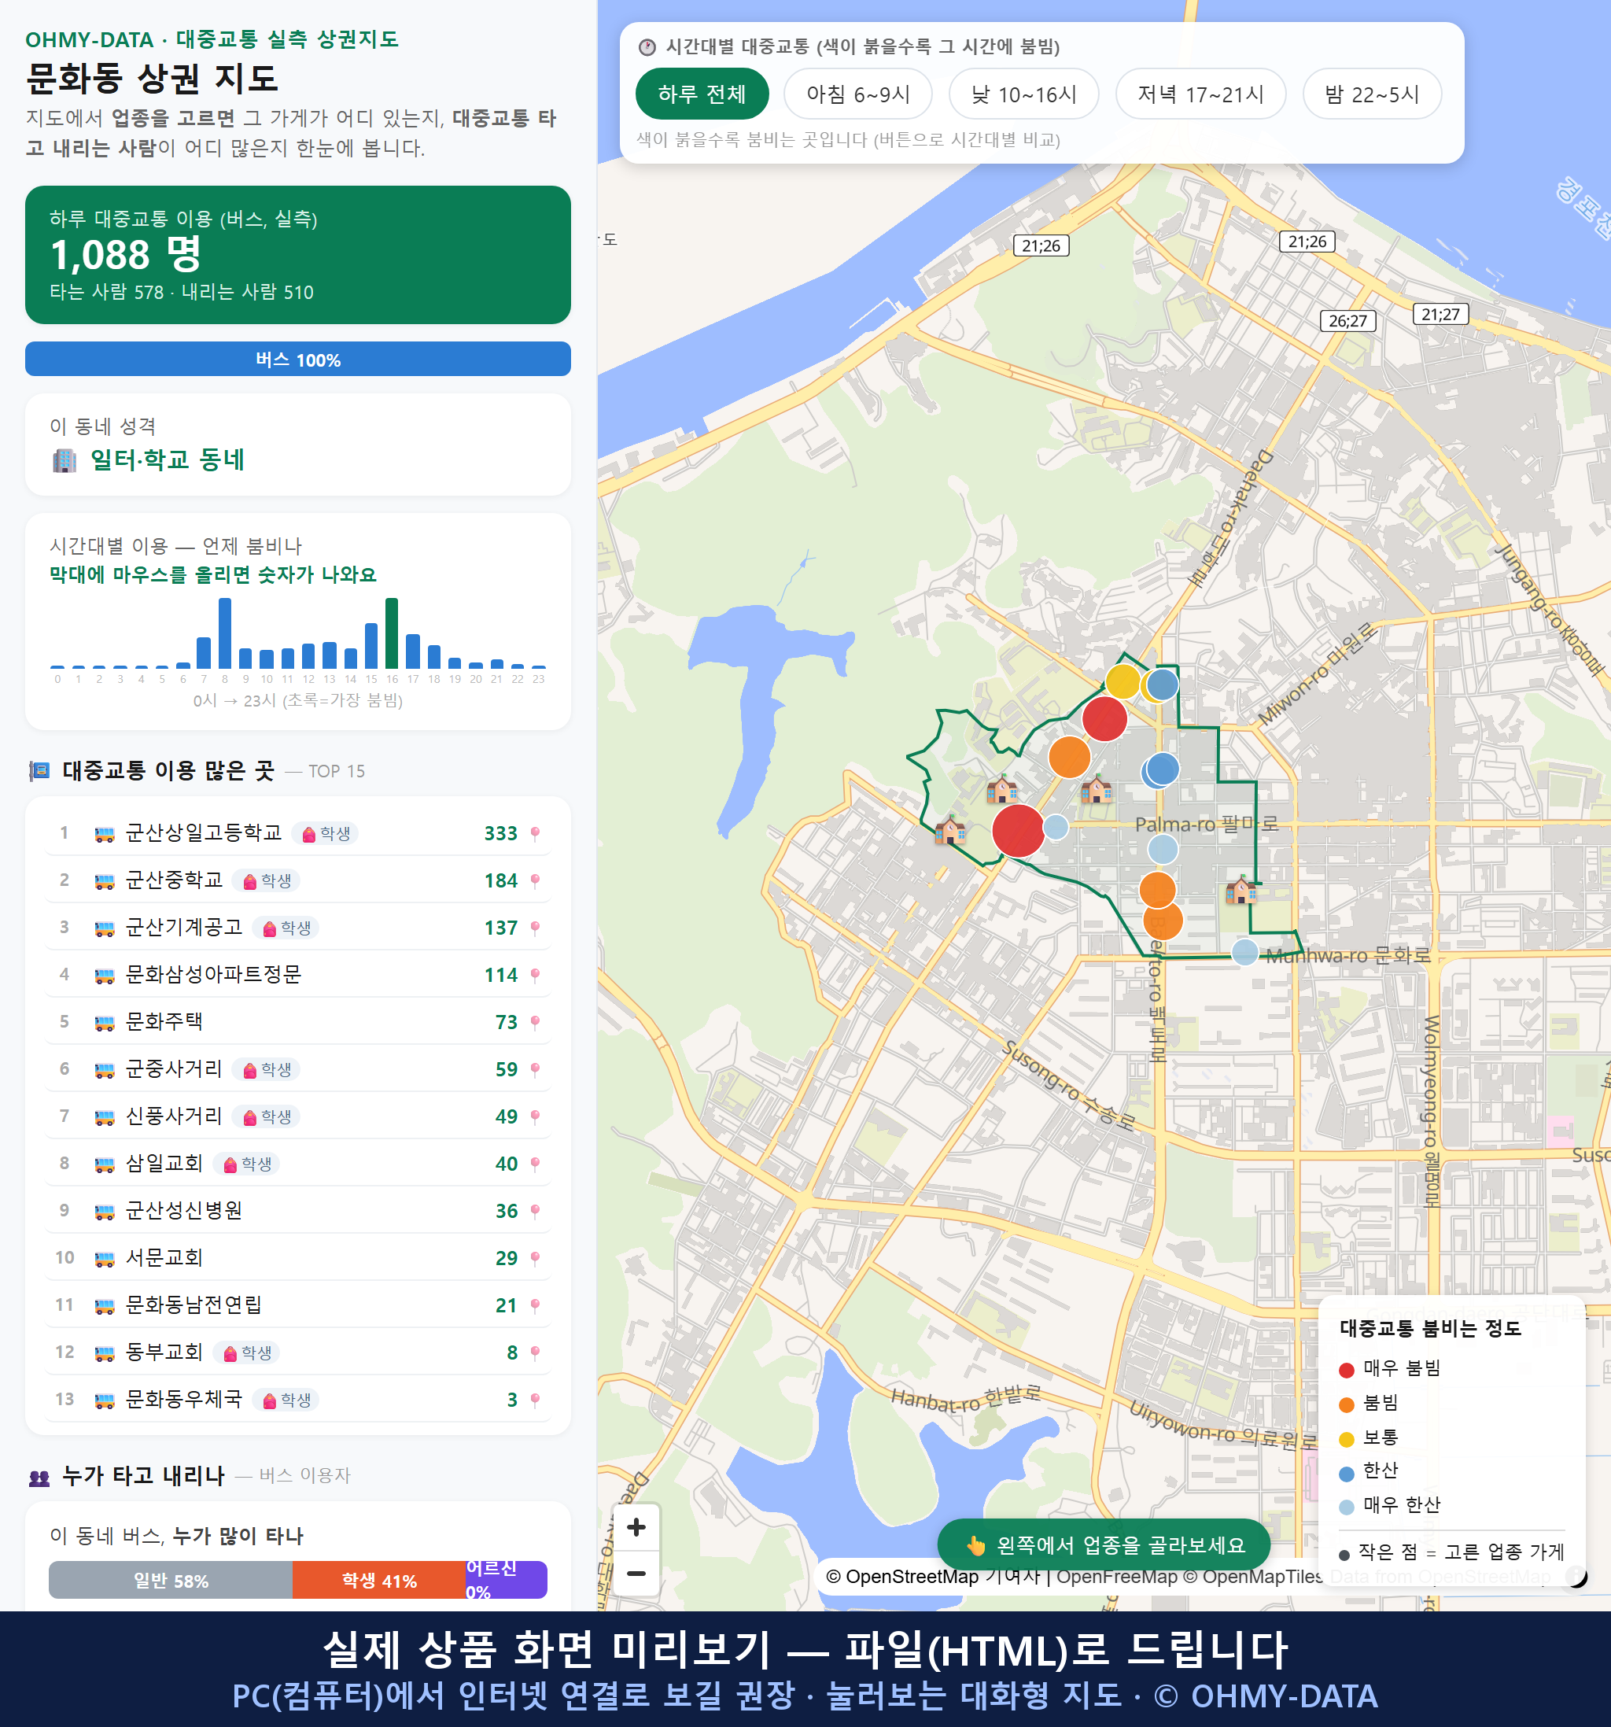The width and height of the screenshot is (1611, 1727).
Task: Locate 동부교회 with its pin icon
Action: (535, 1352)
